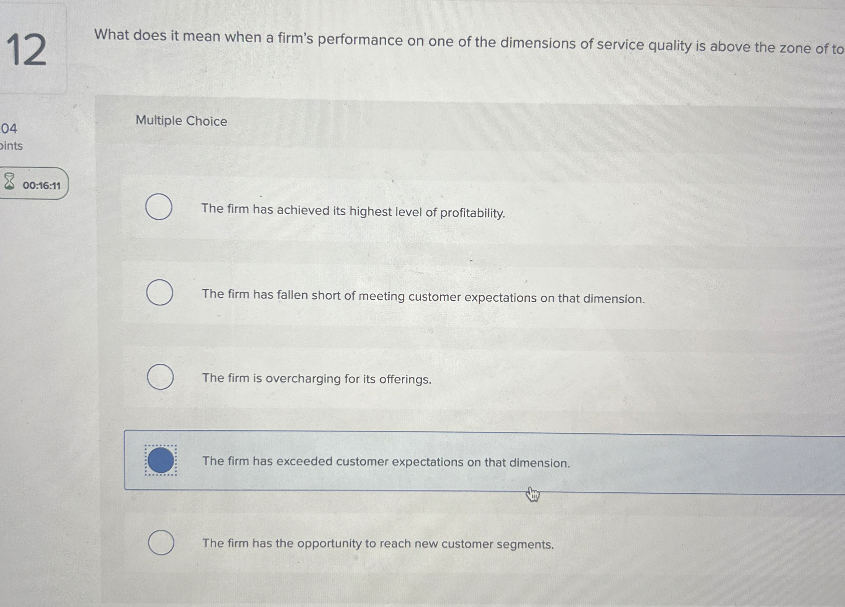Select 'opportunity to reach new customer segments'
The image size is (845, 607).
[x=161, y=543]
